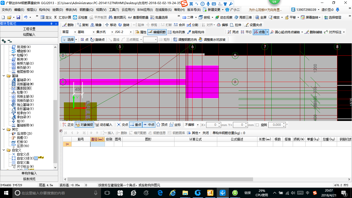
Task: Toggle 垂点 perpendicular snap
Action: pyautogui.click(x=136, y=125)
